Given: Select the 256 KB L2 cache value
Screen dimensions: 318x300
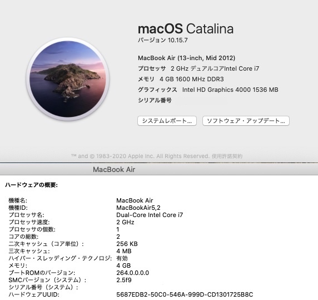Looking at the screenshot, I should coord(127,244).
